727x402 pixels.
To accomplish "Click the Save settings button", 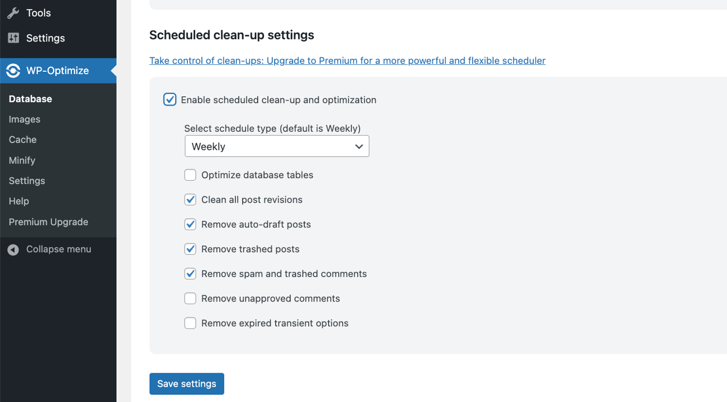I will 186,383.
